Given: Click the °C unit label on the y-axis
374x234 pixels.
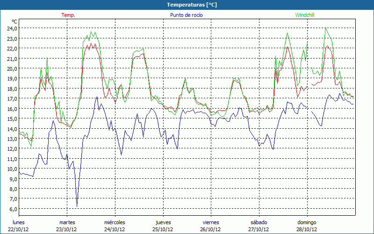Looking at the screenshot, I should tap(14, 22).
